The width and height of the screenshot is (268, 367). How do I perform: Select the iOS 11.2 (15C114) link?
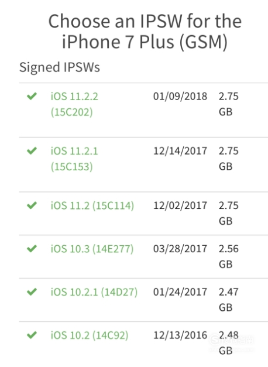(x=92, y=205)
